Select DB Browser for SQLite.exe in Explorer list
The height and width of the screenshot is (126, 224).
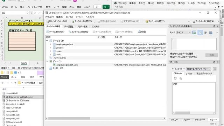pyautogui.click(x=17, y=100)
